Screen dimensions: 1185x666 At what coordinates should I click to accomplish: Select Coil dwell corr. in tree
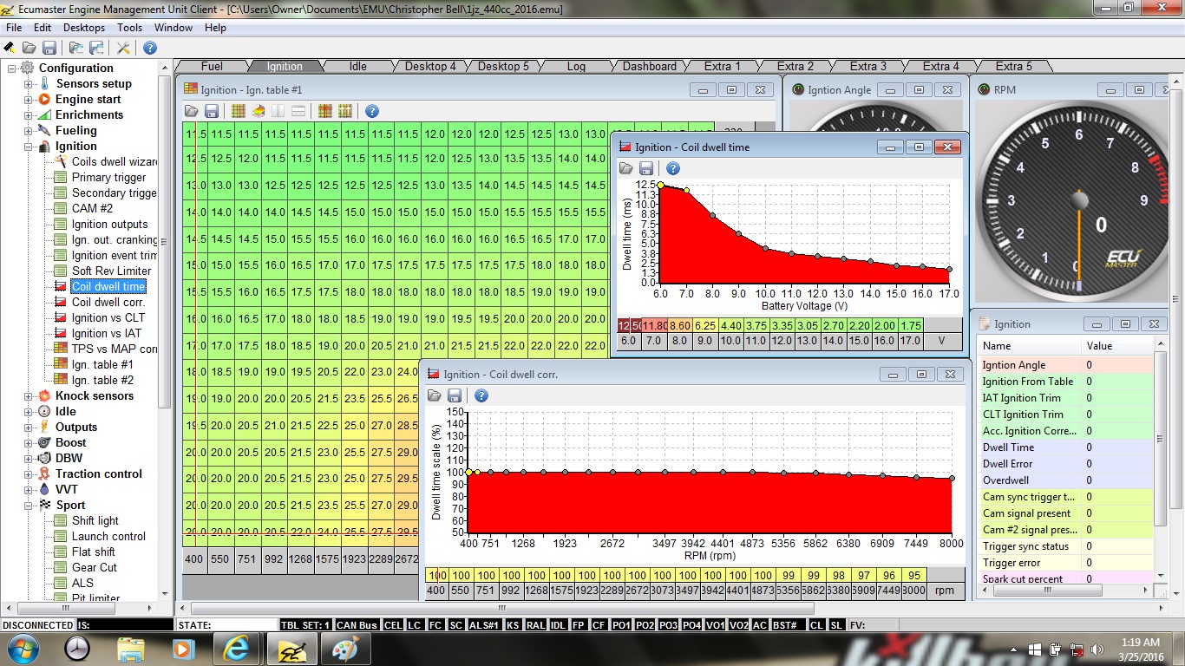point(108,302)
